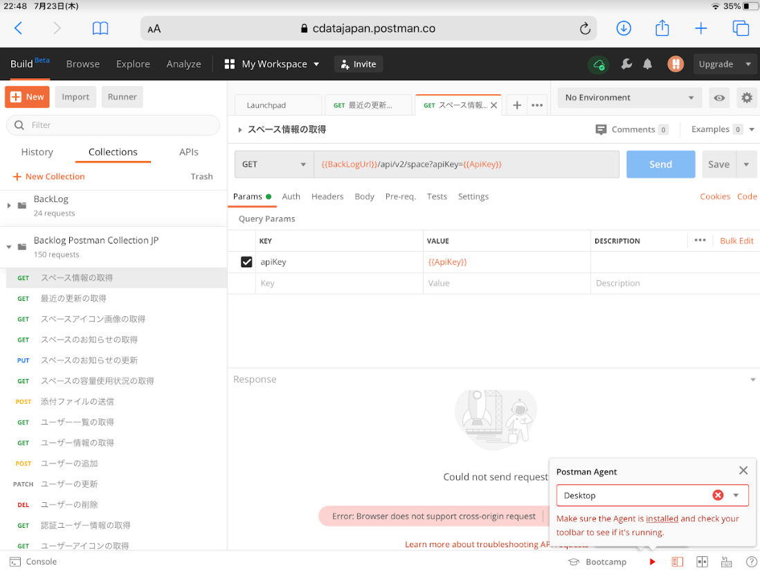The image size is (760, 570).
Task: Open the Console from the status bar
Action: pyautogui.click(x=33, y=562)
